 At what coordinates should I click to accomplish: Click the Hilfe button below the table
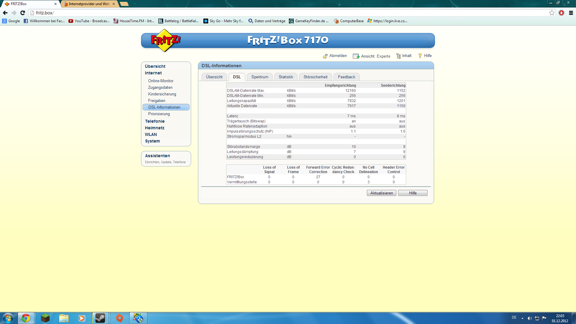point(413,193)
